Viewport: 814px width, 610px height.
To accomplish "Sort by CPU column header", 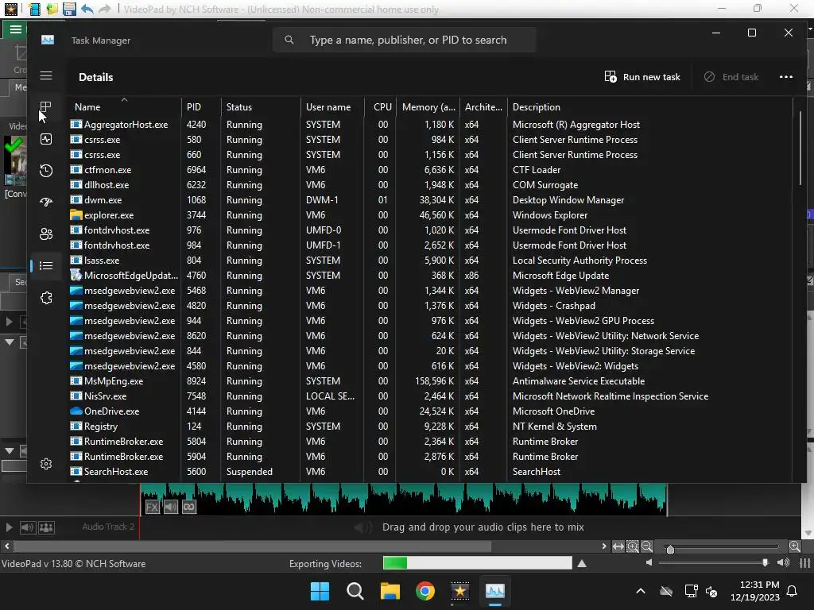I will (381, 107).
